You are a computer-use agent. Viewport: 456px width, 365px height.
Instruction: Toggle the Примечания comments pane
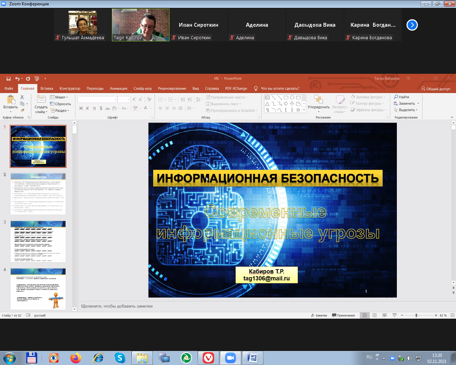343,315
